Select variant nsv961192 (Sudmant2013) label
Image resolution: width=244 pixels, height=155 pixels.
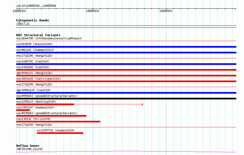[x=35, y=50]
